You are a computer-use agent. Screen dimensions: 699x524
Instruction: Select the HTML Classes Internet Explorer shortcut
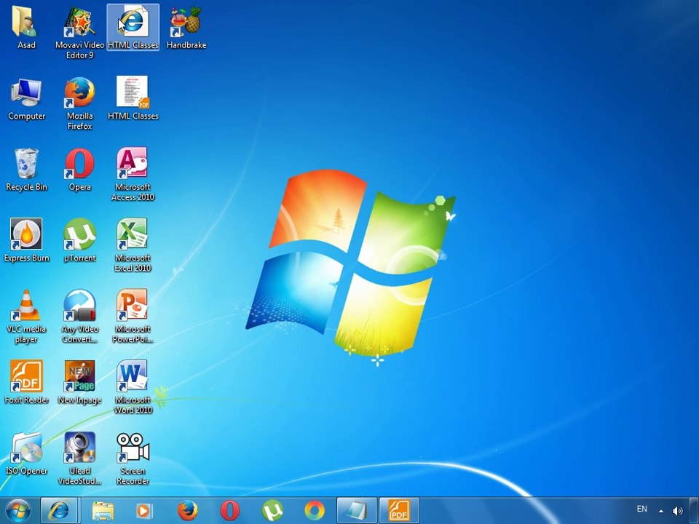[x=133, y=27]
